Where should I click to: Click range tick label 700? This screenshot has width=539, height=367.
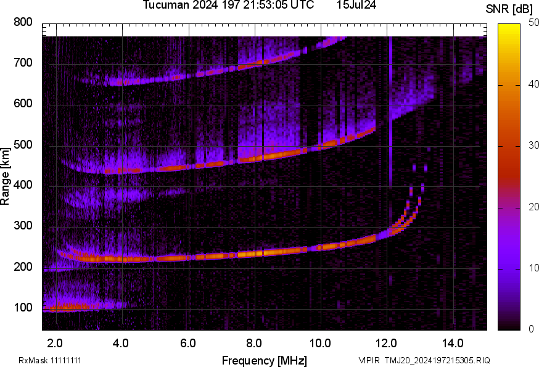tap(23, 63)
